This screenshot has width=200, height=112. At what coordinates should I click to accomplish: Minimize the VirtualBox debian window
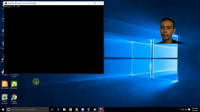(x=89, y=3)
